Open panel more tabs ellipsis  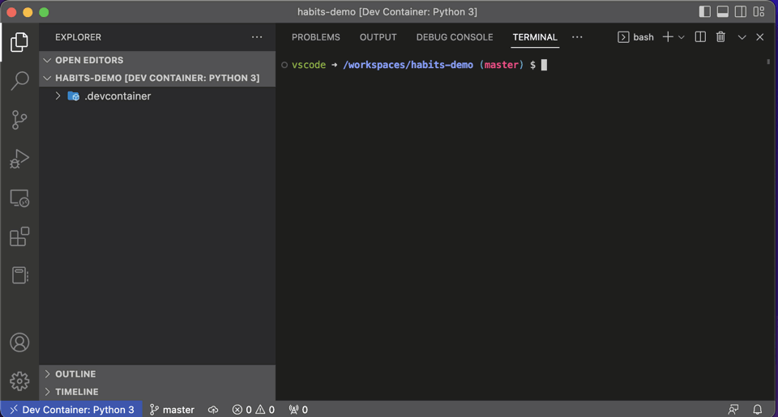[x=577, y=37]
